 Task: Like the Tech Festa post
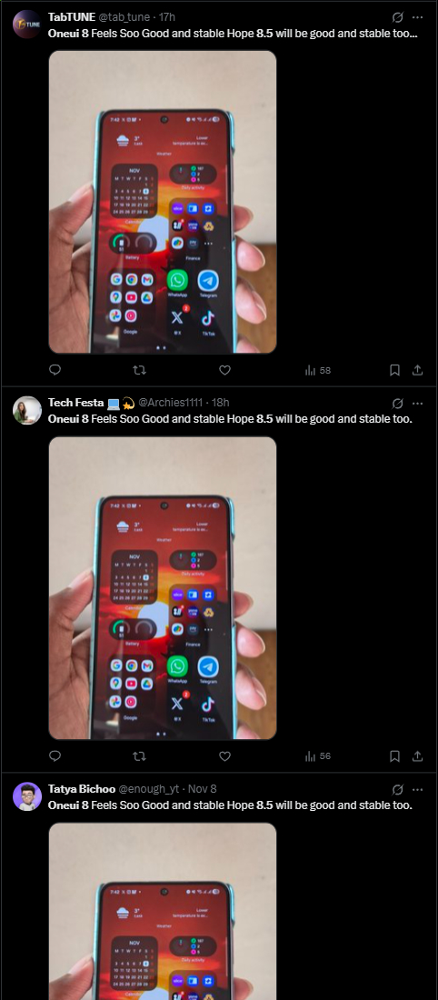coord(224,755)
